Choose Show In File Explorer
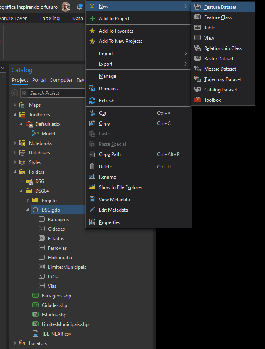 click(x=120, y=187)
